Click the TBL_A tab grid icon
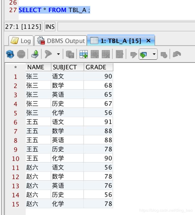This screenshot has width=195, height=215. [94, 41]
